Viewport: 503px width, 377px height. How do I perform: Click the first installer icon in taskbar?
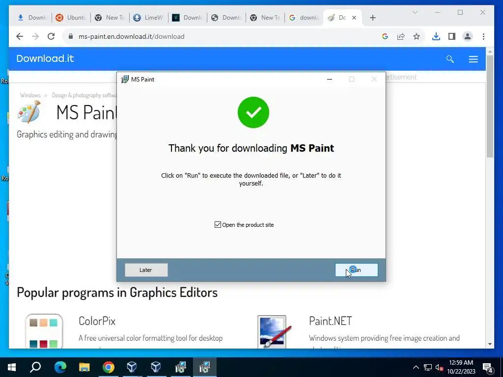coord(181,367)
